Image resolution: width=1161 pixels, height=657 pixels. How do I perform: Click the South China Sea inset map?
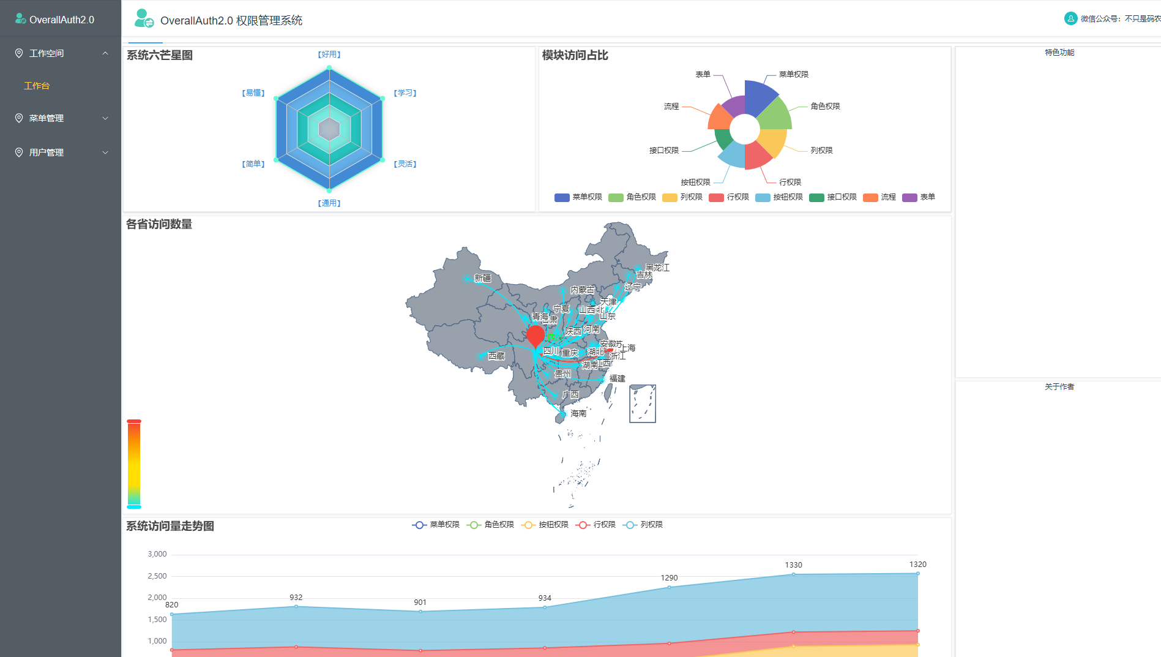643,404
